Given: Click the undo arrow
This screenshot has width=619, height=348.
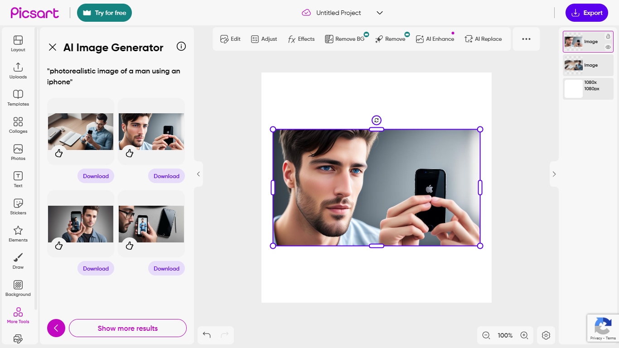Looking at the screenshot, I should pyautogui.click(x=207, y=335).
